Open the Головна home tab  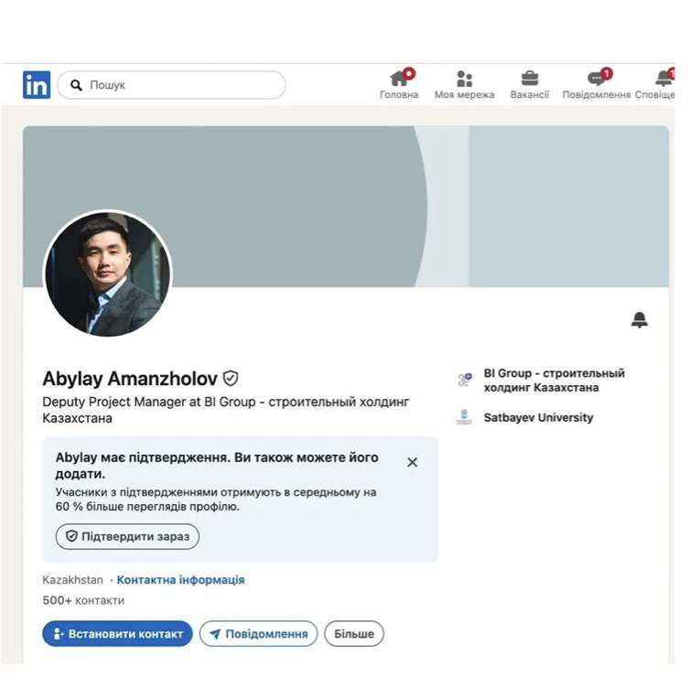coord(399,84)
